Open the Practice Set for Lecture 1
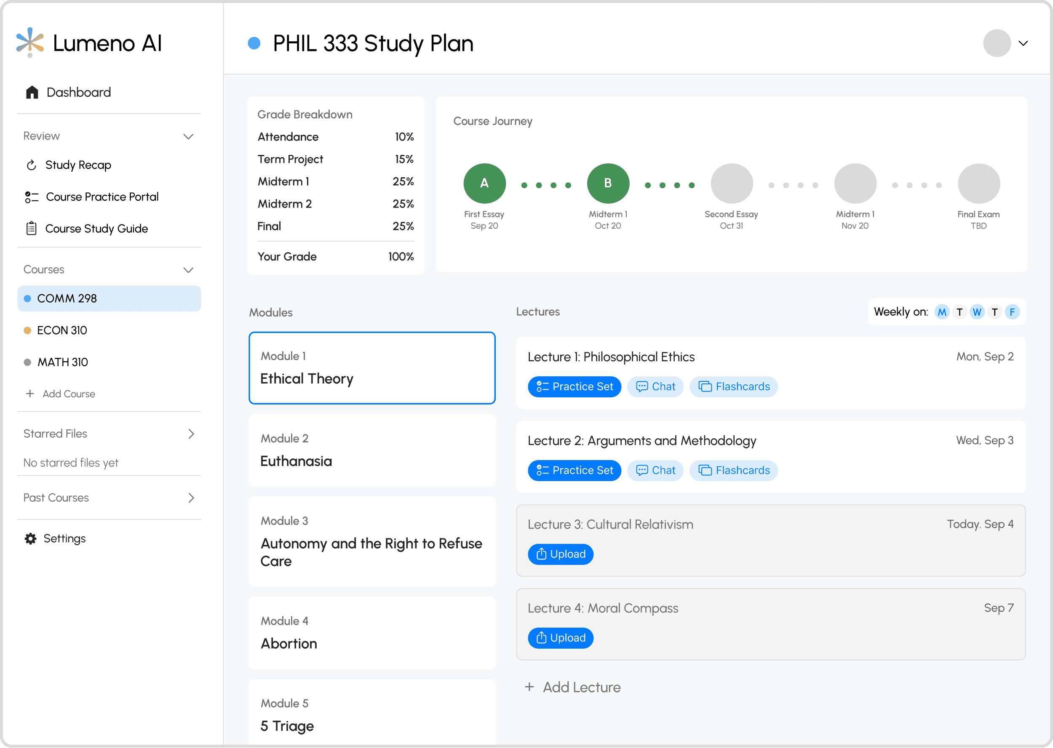Image resolution: width=1053 pixels, height=748 pixels. 574,386
